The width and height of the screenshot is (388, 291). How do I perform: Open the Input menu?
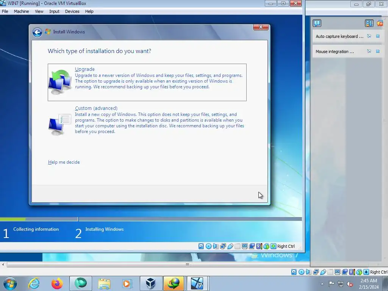click(x=54, y=11)
